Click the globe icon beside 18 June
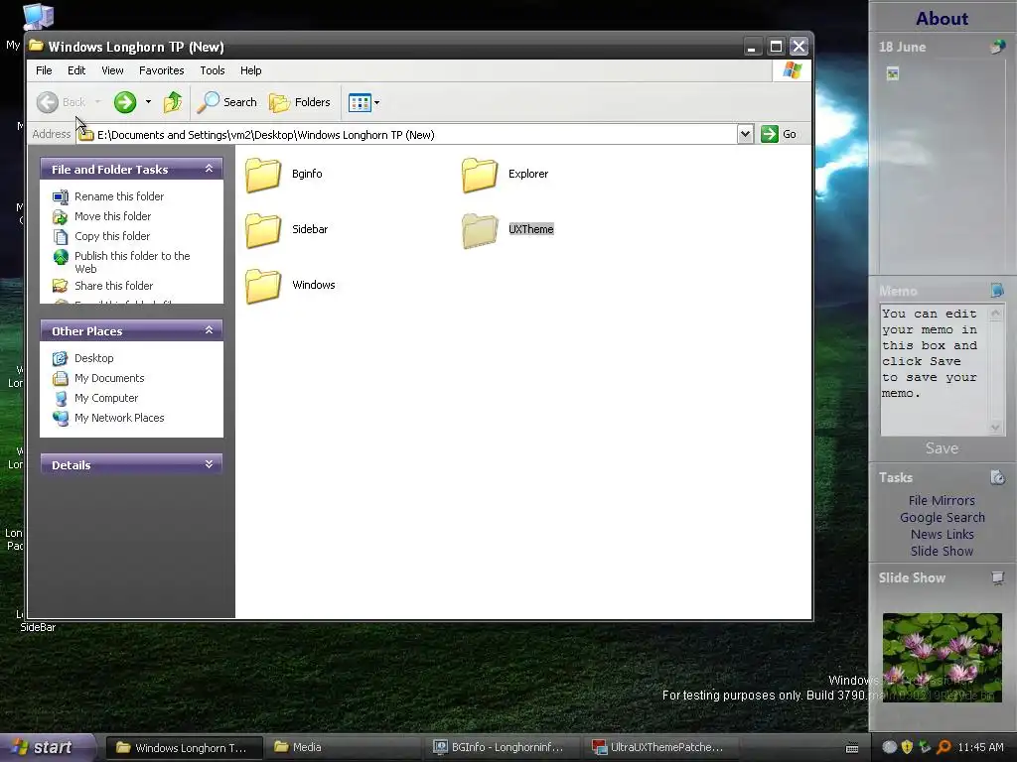This screenshot has height=762, width=1017. tap(997, 47)
